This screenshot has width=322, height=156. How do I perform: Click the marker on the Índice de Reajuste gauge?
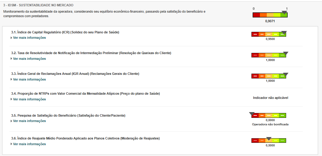[x=269, y=139]
